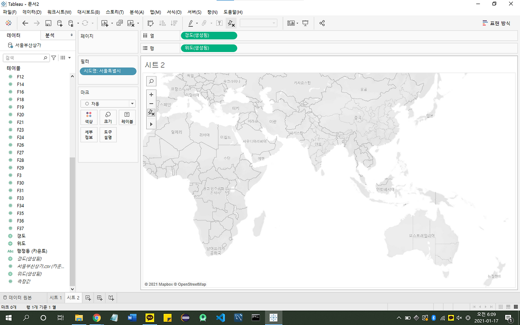520x325 pixels.
Task: Expand the map tools arrow flyout
Action: [151, 124]
